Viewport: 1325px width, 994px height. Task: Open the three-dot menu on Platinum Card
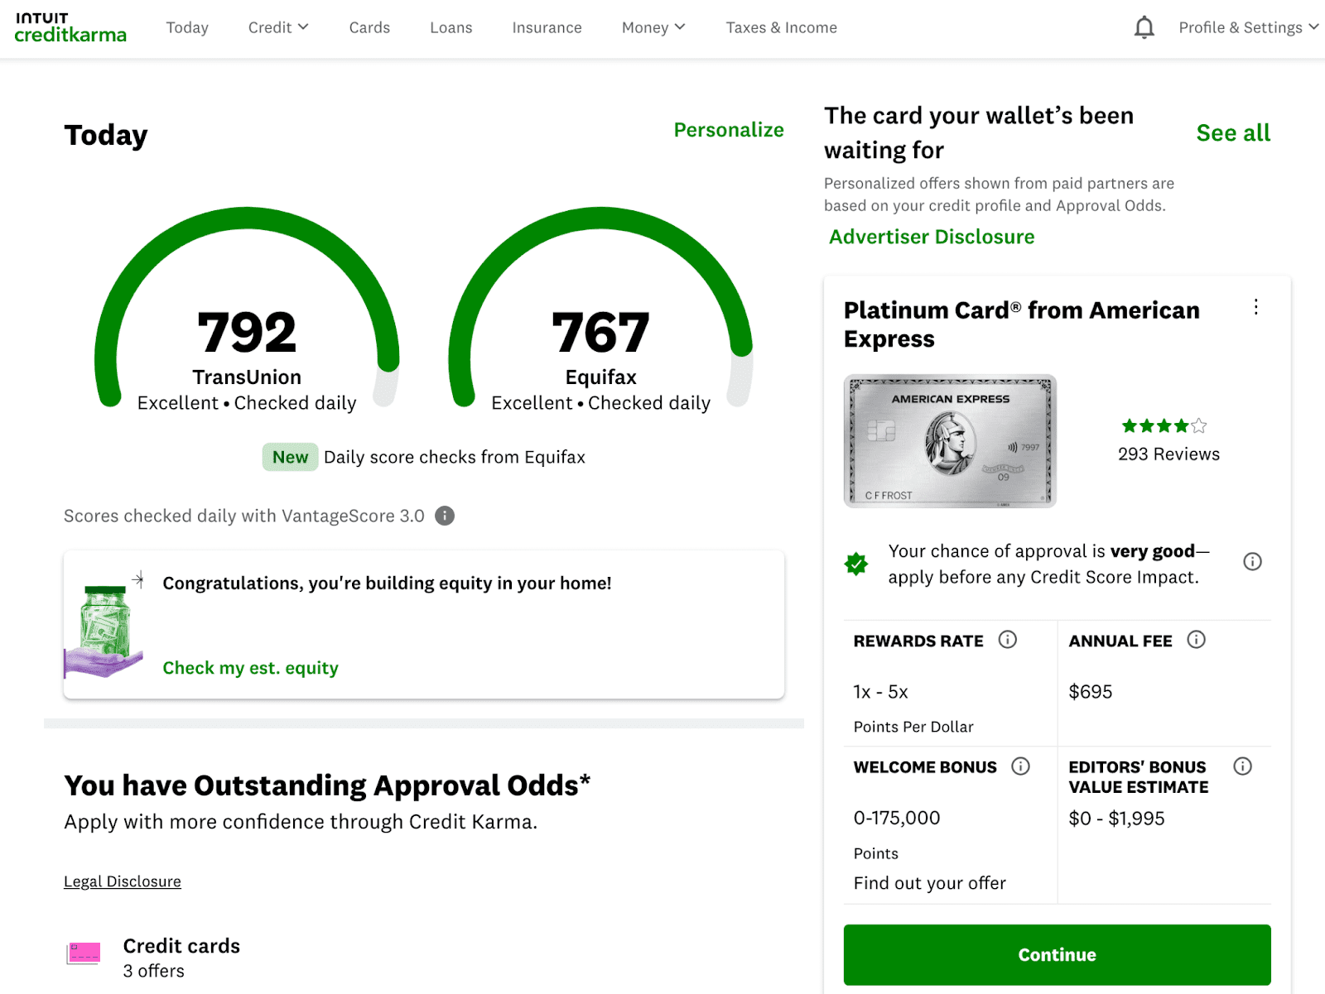1255,307
